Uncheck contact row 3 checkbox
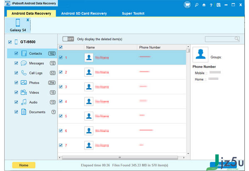This screenshot has width=249, height=171. pos(61,86)
